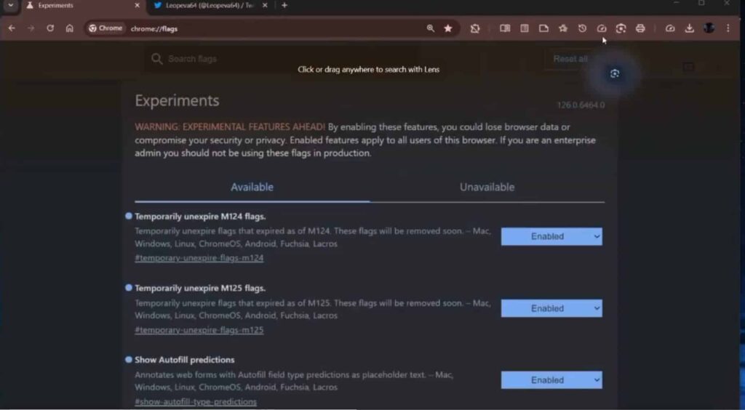Go back using the back arrow
The image size is (745, 410).
[x=12, y=28]
